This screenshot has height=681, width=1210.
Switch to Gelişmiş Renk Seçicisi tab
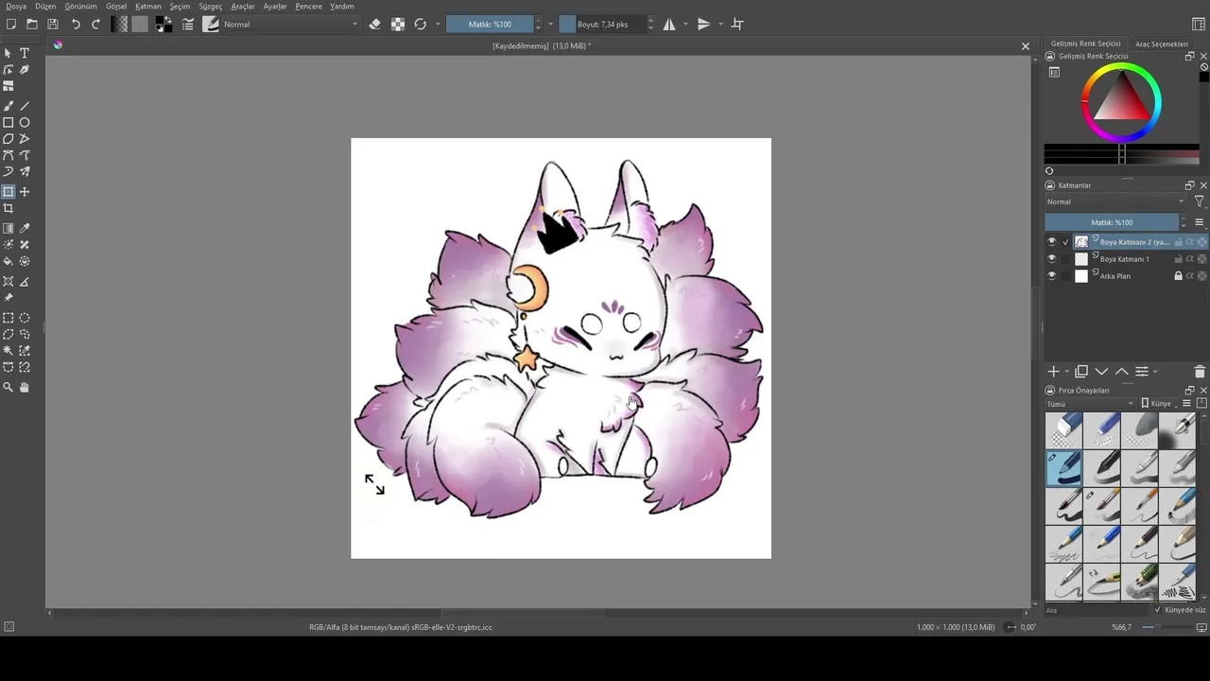coord(1086,44)
